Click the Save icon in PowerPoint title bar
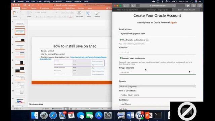The height and width of the screenshot is (121, 215). pos(29,5)
